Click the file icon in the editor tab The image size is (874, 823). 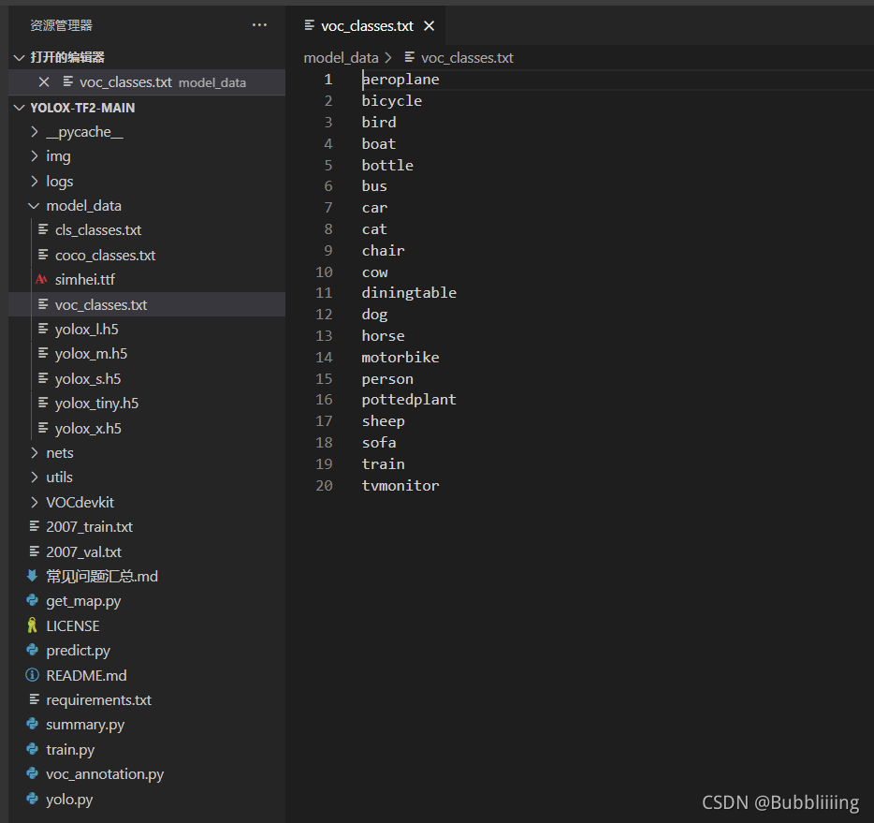pos(310,25)
